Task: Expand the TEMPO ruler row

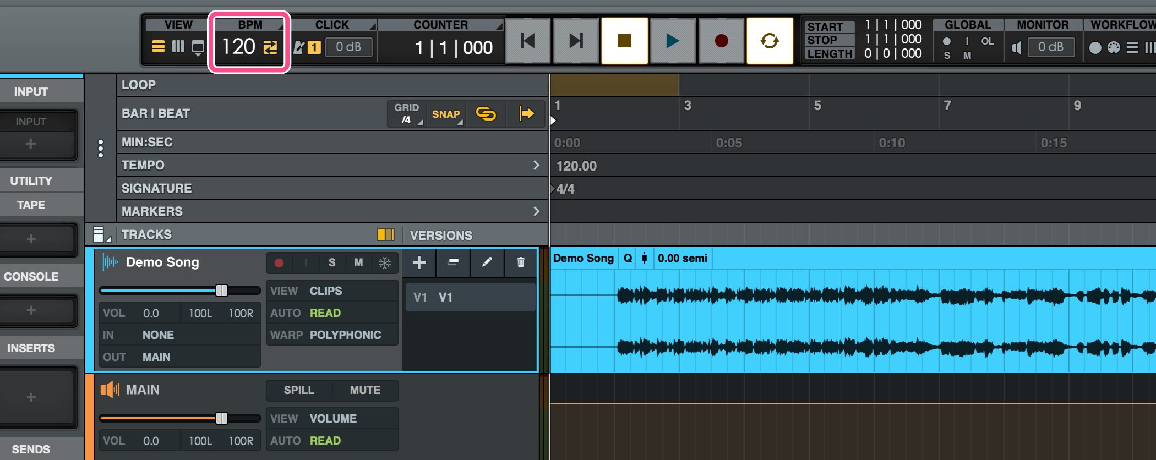Action: point(536,165)
